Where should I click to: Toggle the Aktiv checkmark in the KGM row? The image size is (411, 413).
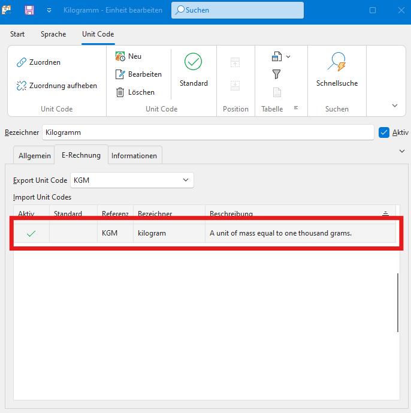[31, 233]
